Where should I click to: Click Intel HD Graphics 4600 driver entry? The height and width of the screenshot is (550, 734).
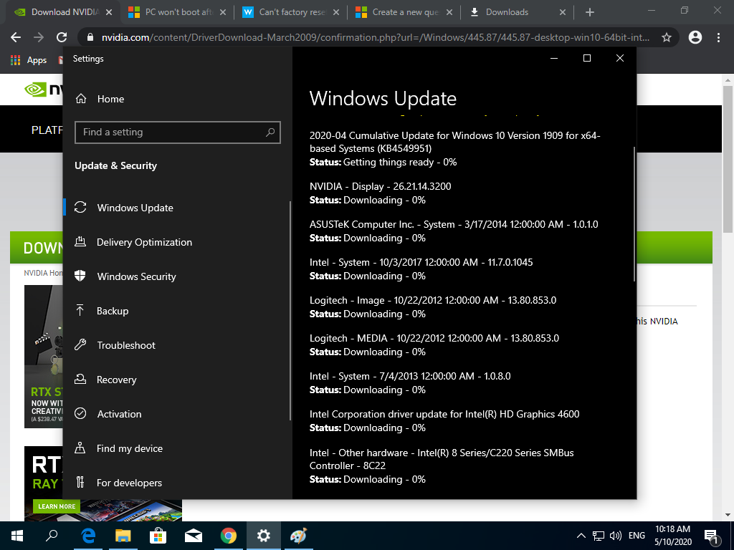[444, 415]
